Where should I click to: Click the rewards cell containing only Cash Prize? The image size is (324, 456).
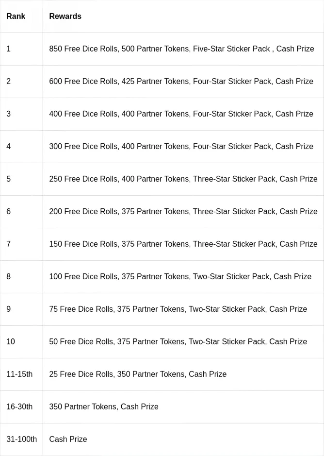pyautogui.click(x=68, y=439)
